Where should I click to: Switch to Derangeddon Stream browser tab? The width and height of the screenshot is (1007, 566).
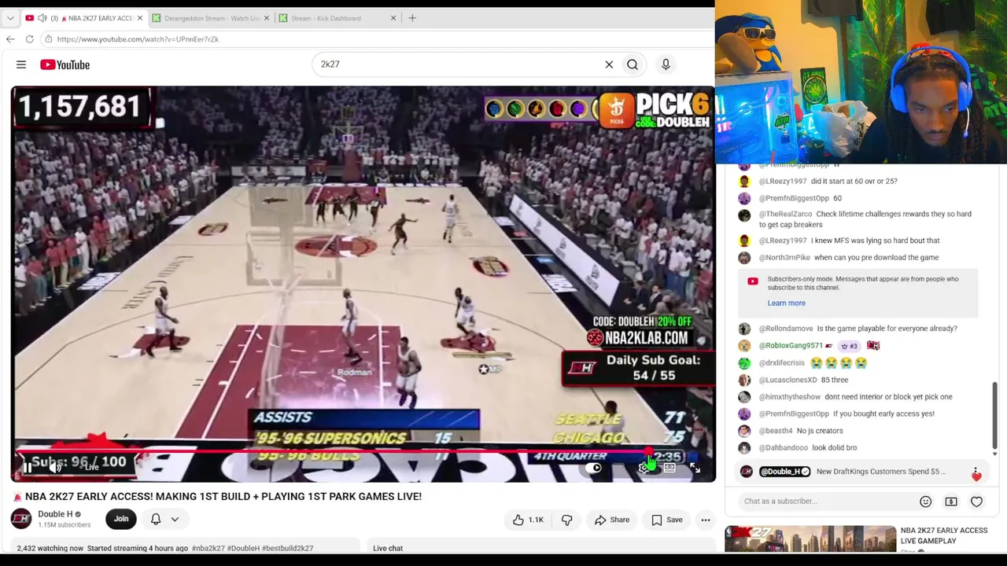click(212, 18)
